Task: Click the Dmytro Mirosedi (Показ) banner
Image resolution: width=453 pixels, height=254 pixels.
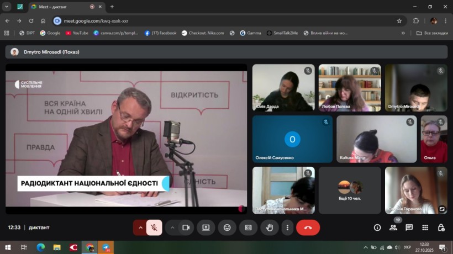Action: pyautogui.click(x=226, y=52)
